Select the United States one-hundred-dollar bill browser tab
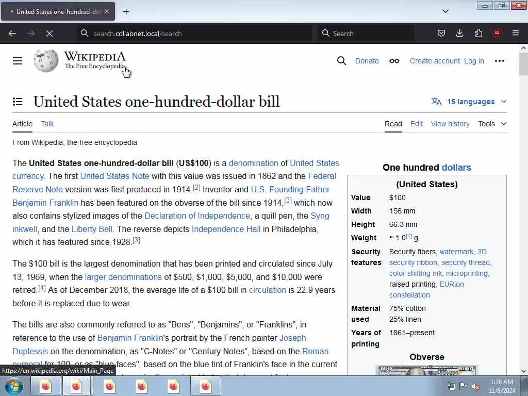Viewport: 528px width, 396px height. point(58,11)
